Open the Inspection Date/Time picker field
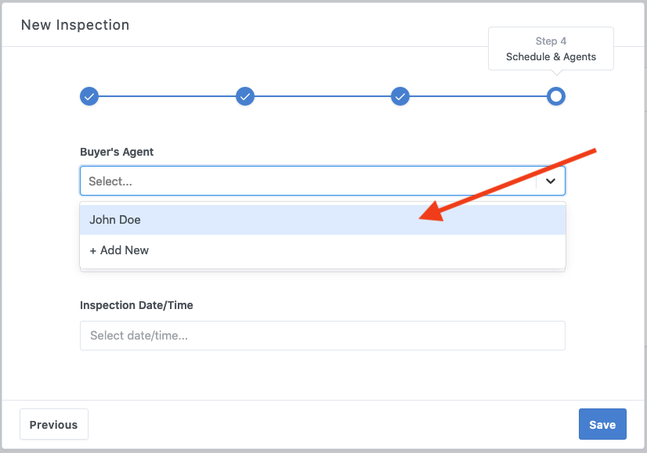 322,336
